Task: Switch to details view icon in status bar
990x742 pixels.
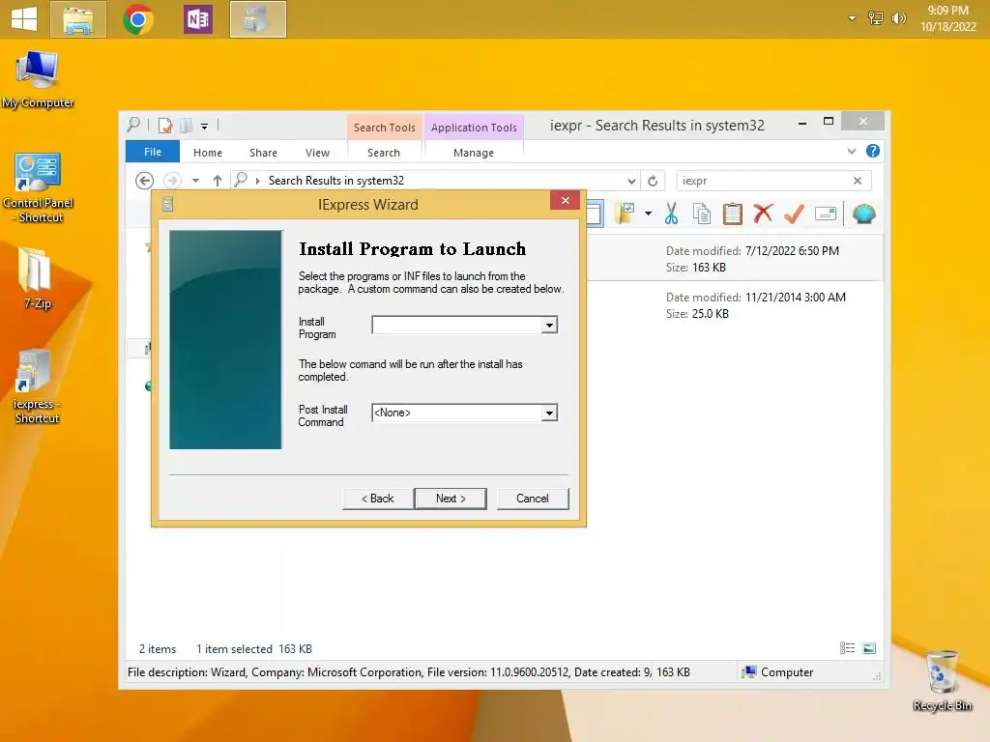Action: pyautogui.click(x=847, y=648)
